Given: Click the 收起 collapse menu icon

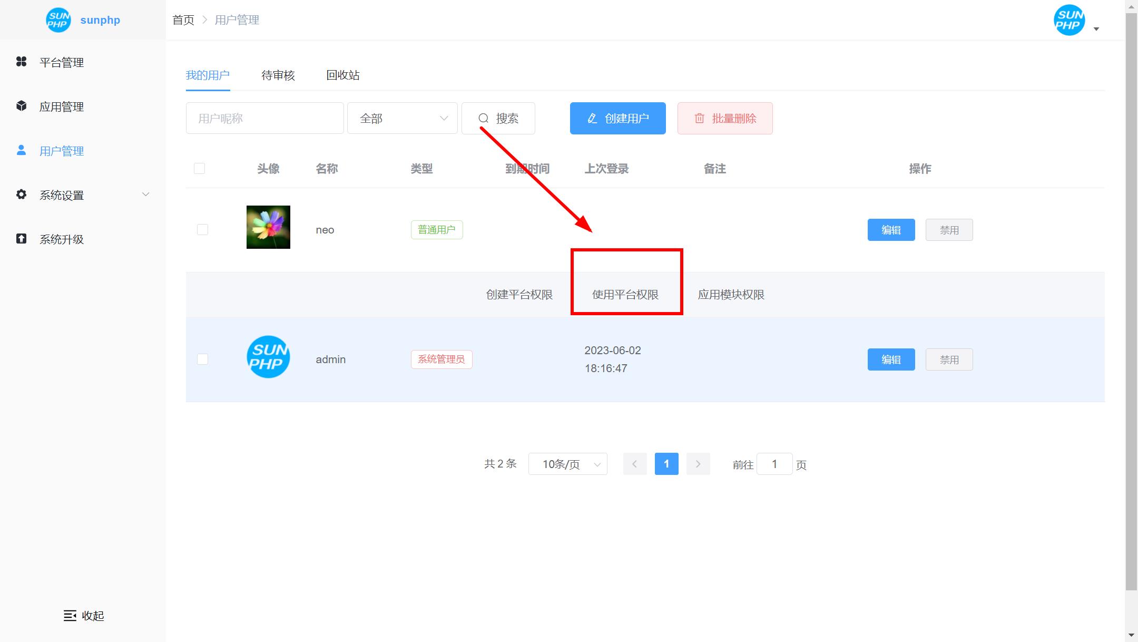Looking at the screenshot, I should click(70, 616).
